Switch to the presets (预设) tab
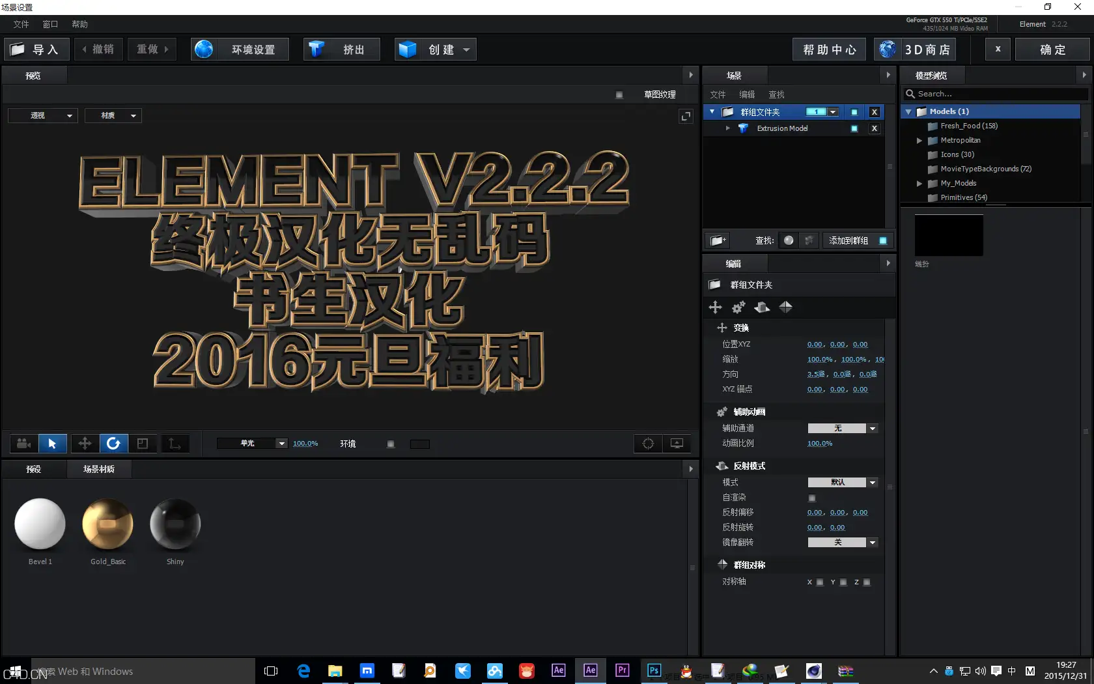Viewport: 1094px width, 684px height. point(34,469)
